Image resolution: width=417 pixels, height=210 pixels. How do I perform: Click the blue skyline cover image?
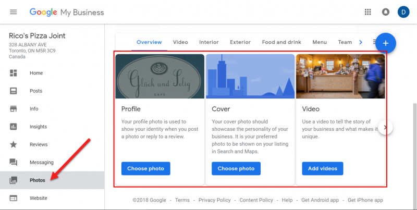(x=250, y=76)
